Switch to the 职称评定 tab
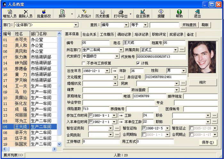The height and width of the screenshot is (159, 224). coord(159,34)
